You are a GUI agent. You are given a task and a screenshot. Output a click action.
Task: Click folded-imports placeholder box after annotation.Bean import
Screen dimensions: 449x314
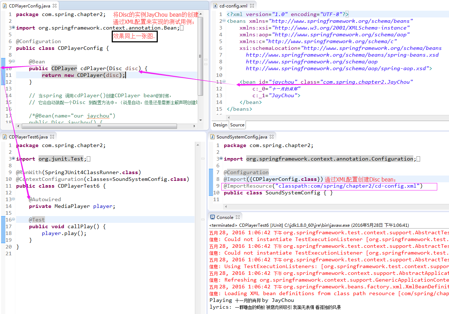(x=182, y=28)
